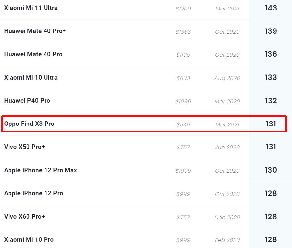Click the $803 price of Mi 10 Ultra
292x248 pixels.
click(183, 78)
